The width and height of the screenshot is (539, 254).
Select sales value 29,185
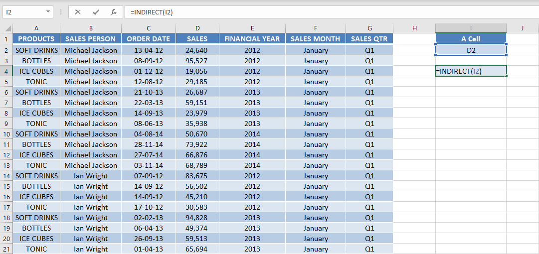pyautogui.click(x=197, y=82)
